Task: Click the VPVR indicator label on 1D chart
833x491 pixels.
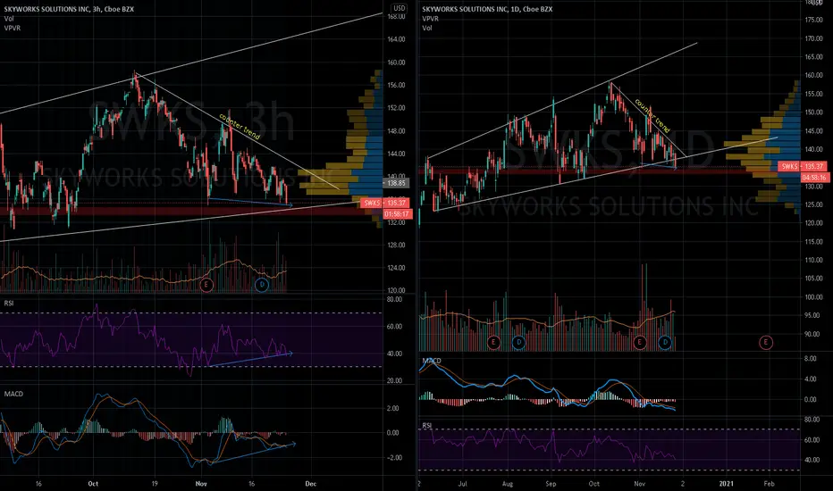Action: 430,19
